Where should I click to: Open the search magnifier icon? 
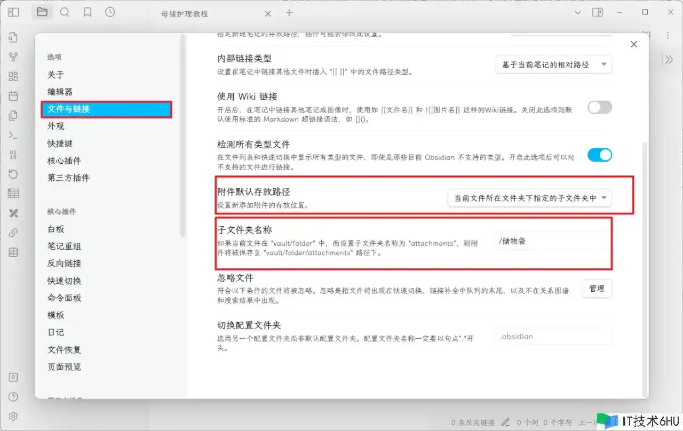pyautogui.click(x=65, y=12)
